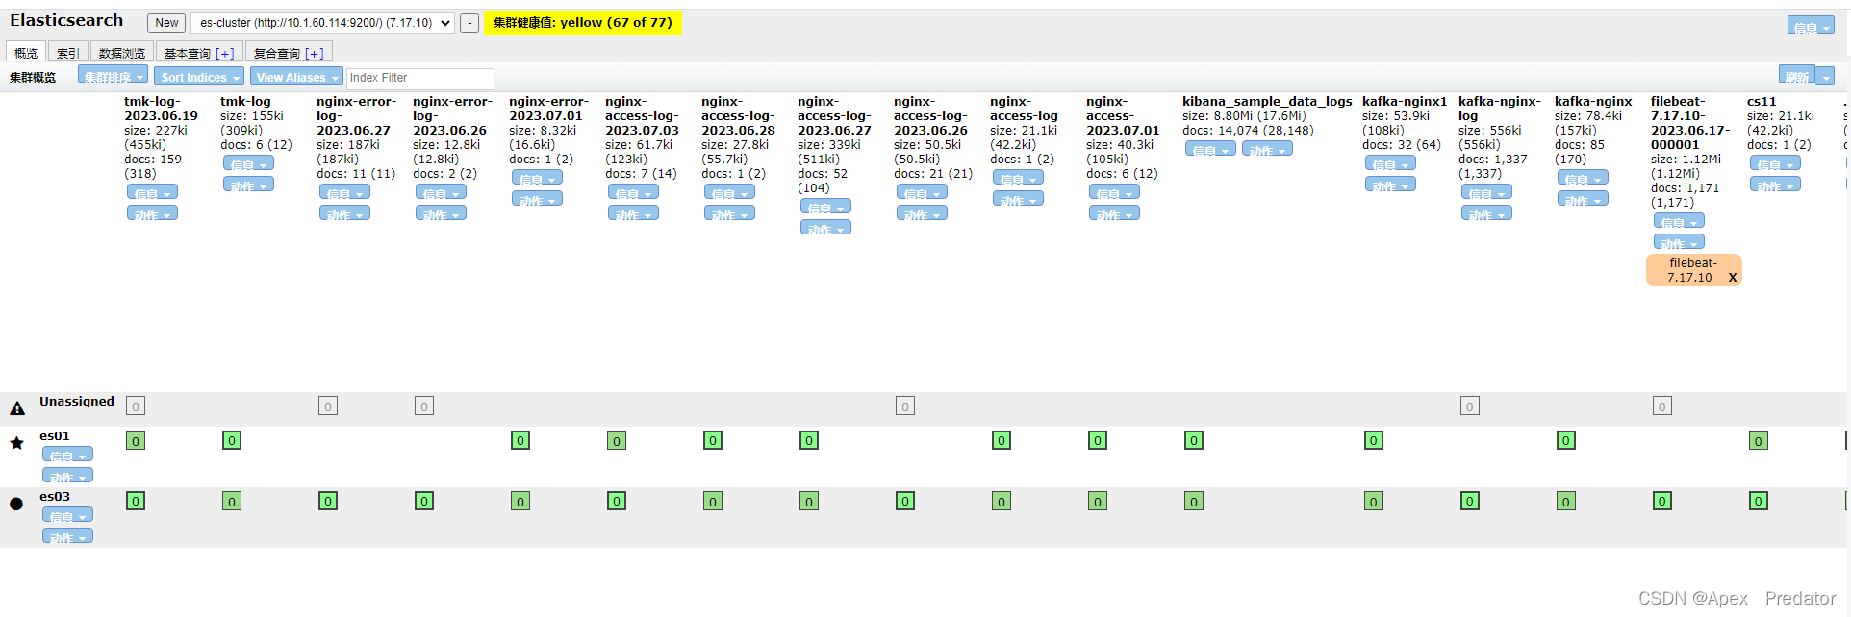The height and width of the screenshot is (617, 1851).
Task: Open 动作 dropdown for kibana_sample_data_logs
Action: point(1267,149)
